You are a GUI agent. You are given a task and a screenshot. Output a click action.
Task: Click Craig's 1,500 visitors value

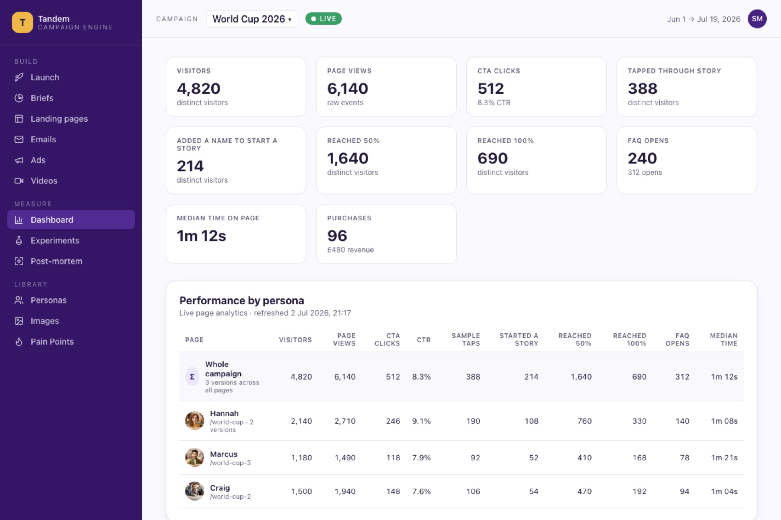click(301, 492)
